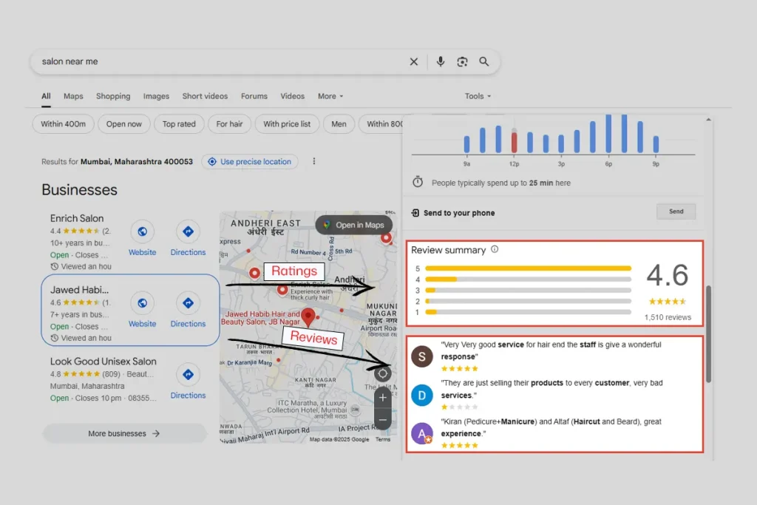Switch to the Shopping tab
The height and width of the screenshot is (505, 757).
113,96
